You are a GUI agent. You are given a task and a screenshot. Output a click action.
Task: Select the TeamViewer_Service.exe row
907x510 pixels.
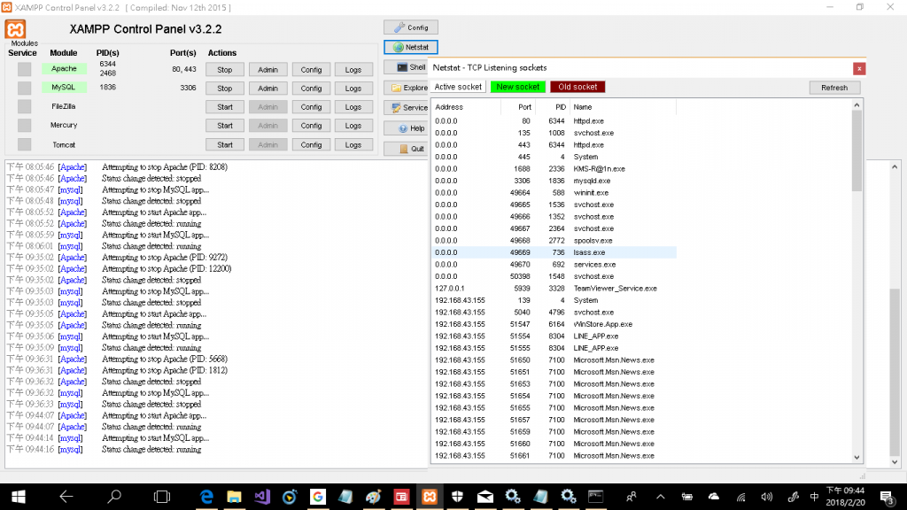(554, 288)
